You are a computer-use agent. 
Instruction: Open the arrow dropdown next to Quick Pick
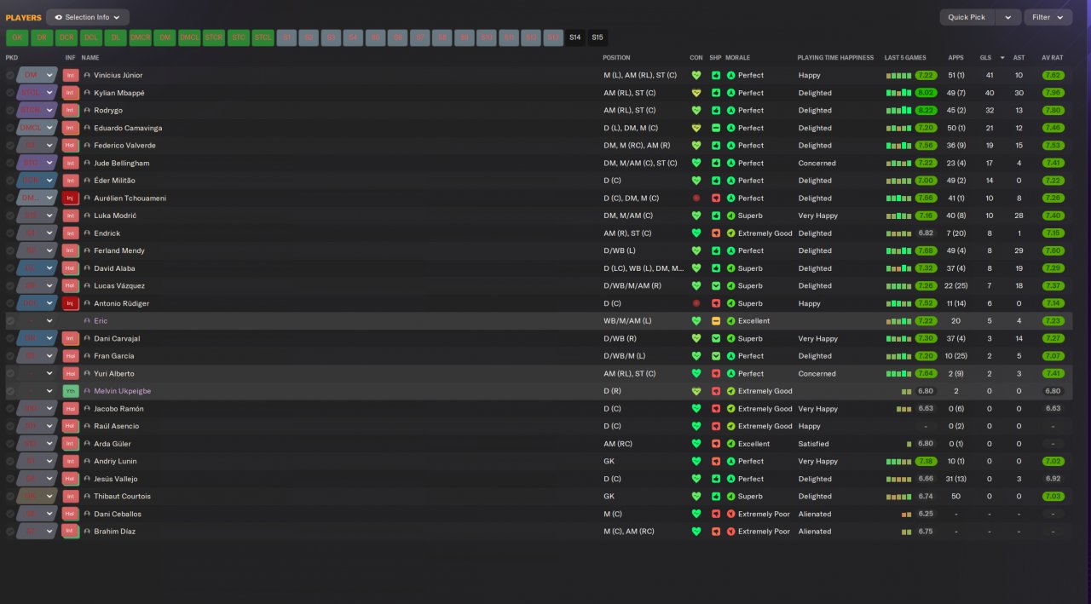1008,17
